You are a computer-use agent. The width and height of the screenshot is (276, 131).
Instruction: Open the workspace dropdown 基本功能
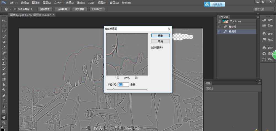tap(264, 9)
